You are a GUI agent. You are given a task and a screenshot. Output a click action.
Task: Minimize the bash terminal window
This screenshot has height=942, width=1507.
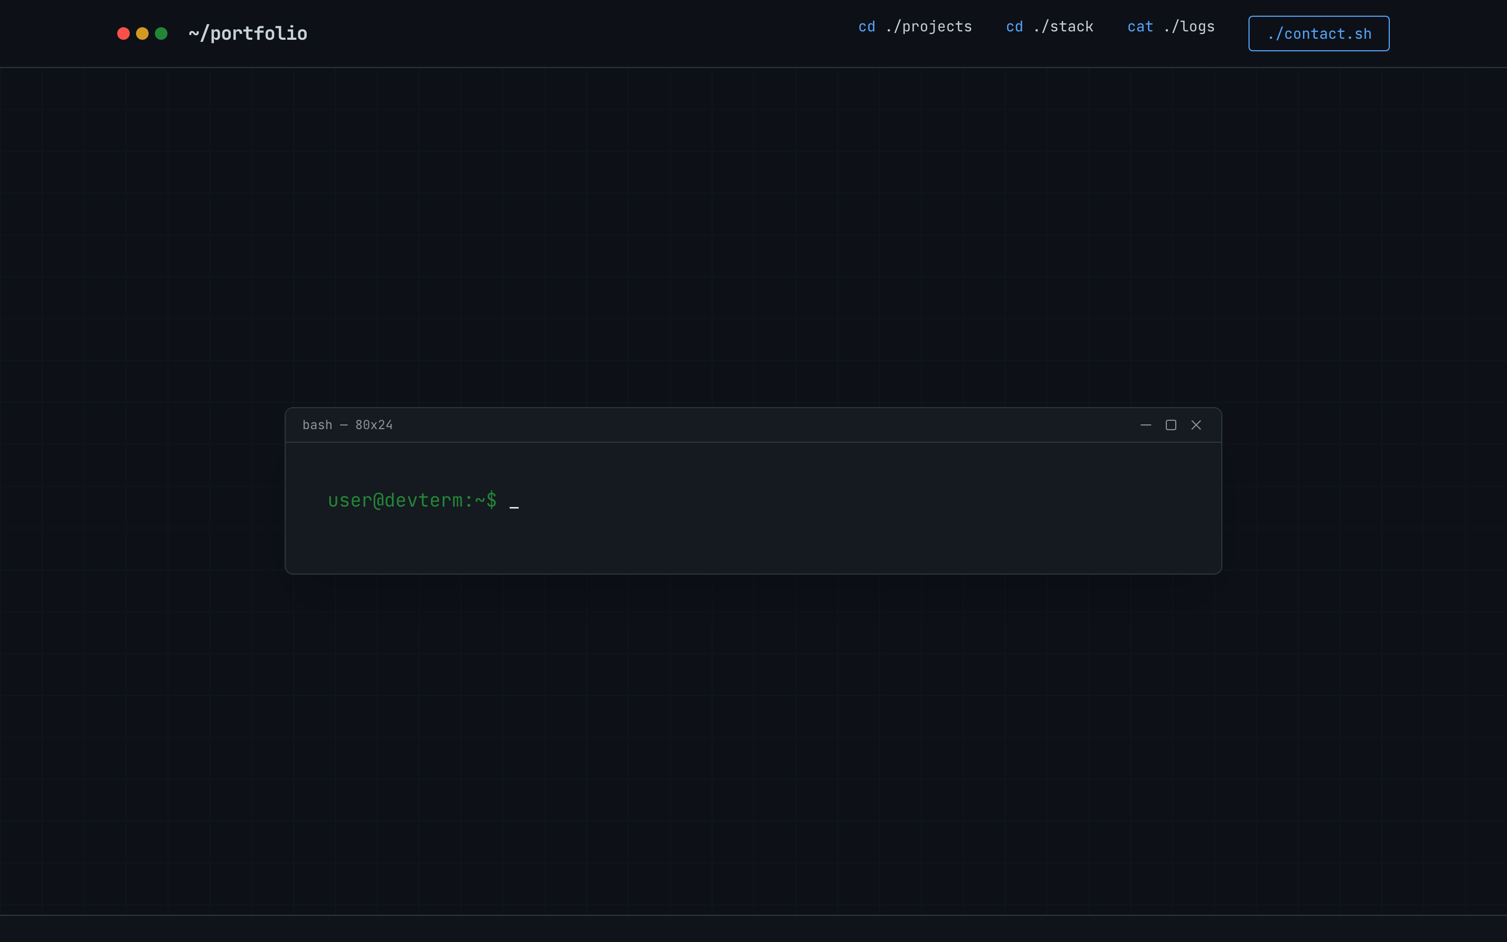point(1146,424)
